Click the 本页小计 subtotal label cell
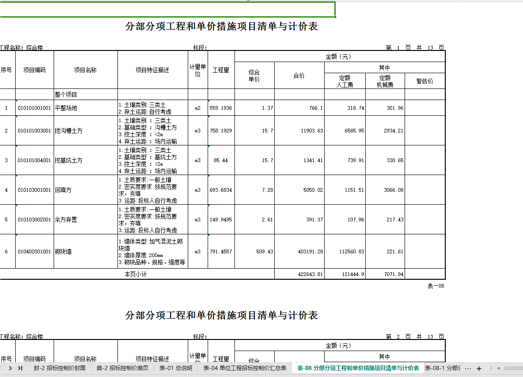The width and height of the screenshot is (523, 377). pyautogui.click(x=137, y=274)
